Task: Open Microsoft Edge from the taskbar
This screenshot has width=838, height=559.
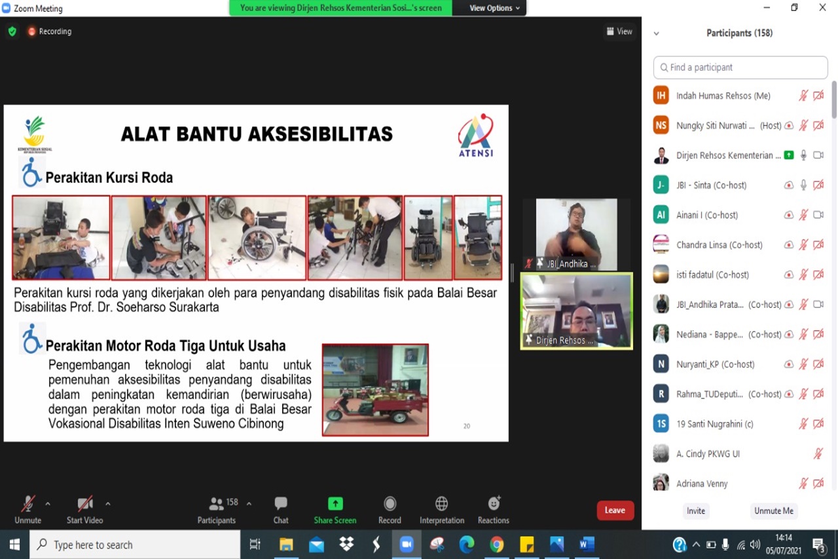Action: tap(467, 545)
